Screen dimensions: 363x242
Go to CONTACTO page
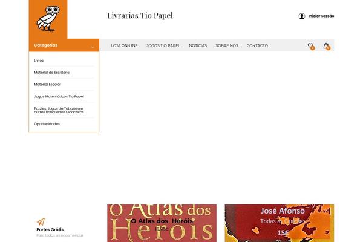[x=257, y=45]
